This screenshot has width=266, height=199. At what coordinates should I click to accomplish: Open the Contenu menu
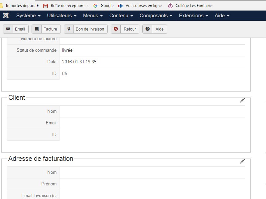[x=121, y=16]
